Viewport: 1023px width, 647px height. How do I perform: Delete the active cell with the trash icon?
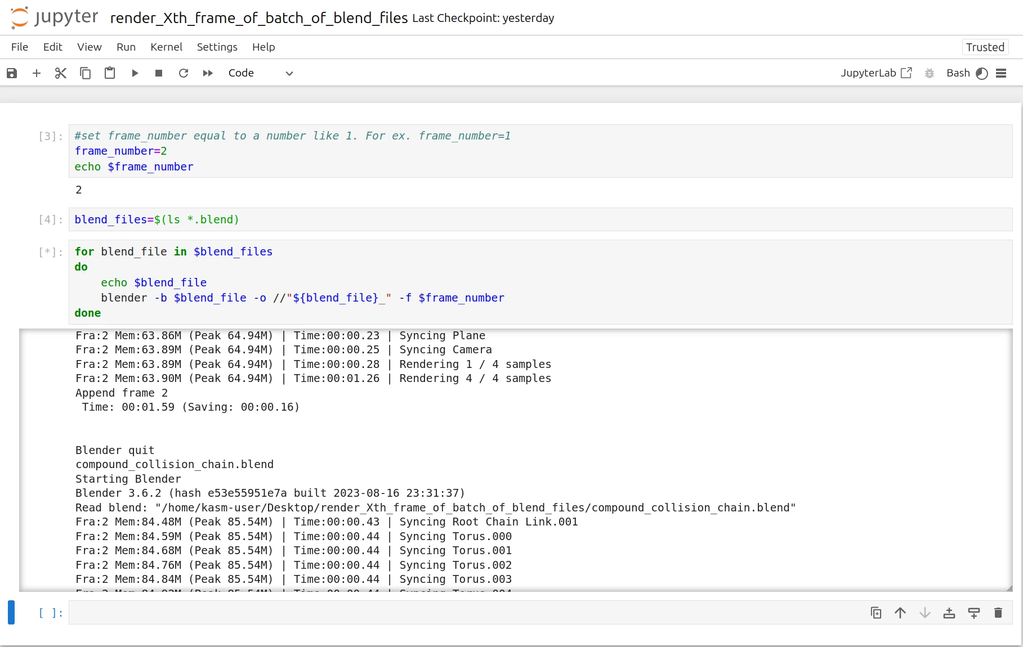click(x=998, y=613)
